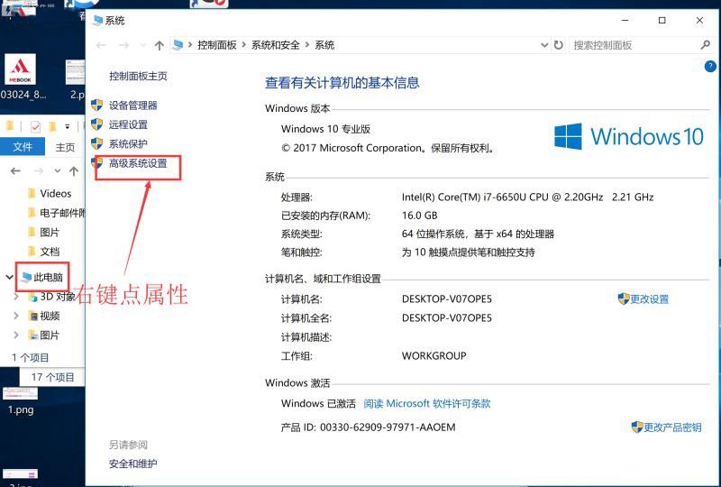Open 文件 tab in File Explorer
The image size is (721, 487).
23,147
